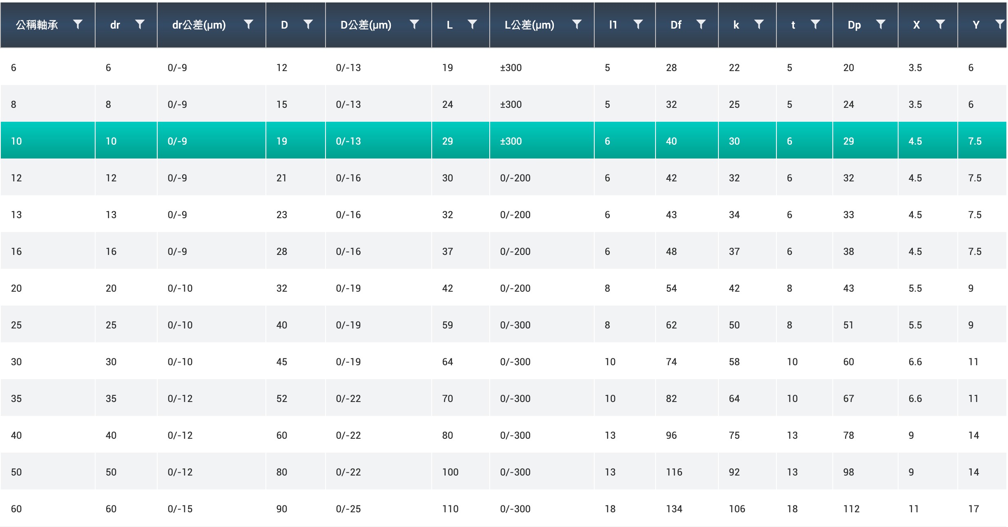Click the Dp column filter icon
The image size is (1008, 527).
(x=881, y=25)
